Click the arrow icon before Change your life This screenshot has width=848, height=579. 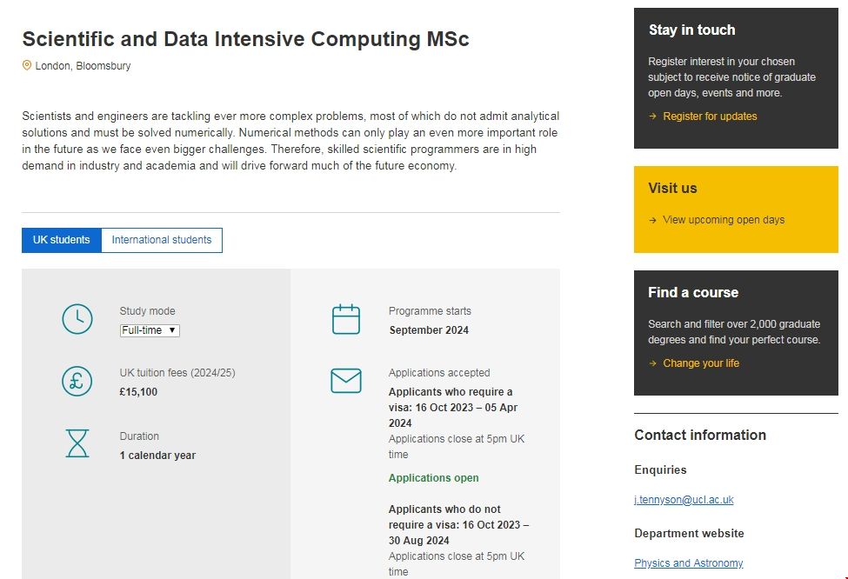point(652,363)
